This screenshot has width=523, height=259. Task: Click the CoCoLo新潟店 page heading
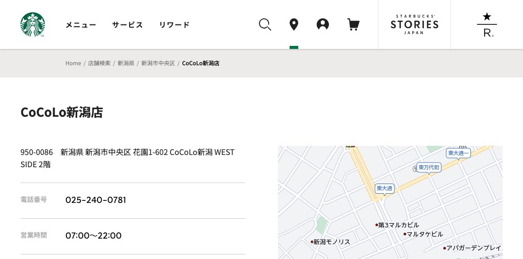tap(62, 112)
